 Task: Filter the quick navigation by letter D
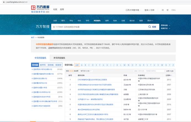coord(93,65)
